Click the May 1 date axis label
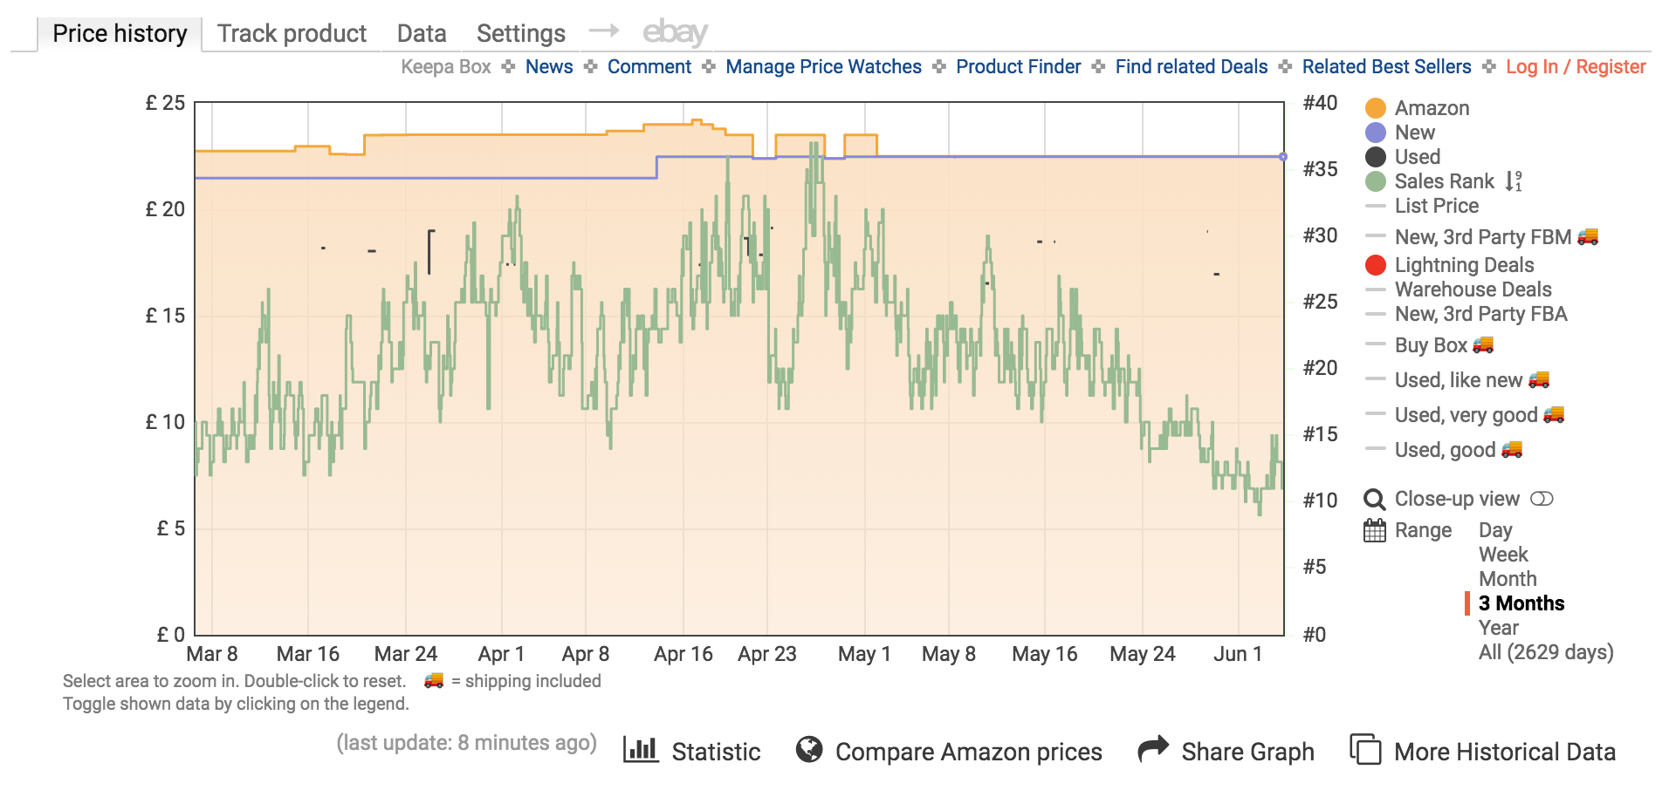 click(x=864, y=654)
